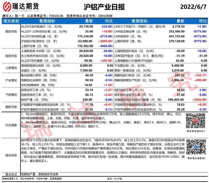Select the 沪铝产业日报 report title
The image size is (209, 183).
[104, 7]
